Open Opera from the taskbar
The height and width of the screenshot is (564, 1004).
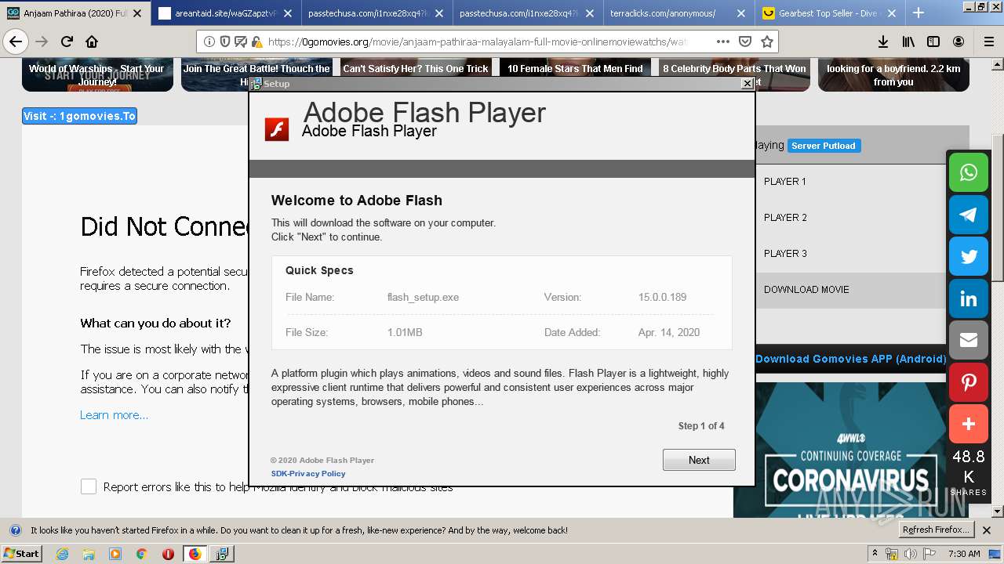pos(168,554)
